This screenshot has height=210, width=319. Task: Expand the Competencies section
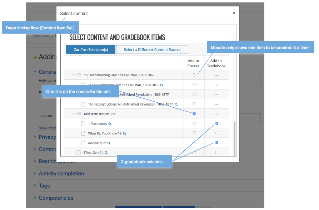click(x=56, y=198)
